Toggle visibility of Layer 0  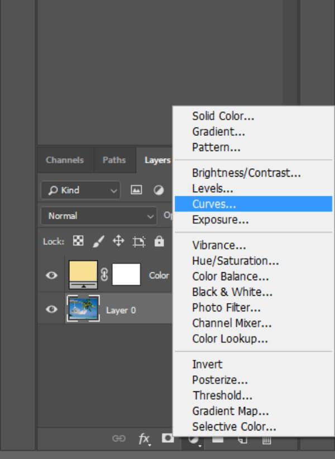pos(51,309)
